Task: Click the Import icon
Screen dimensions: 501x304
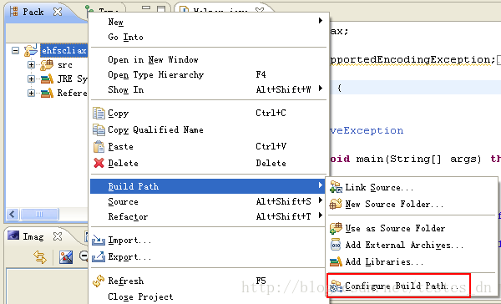Action: (99, 240)
